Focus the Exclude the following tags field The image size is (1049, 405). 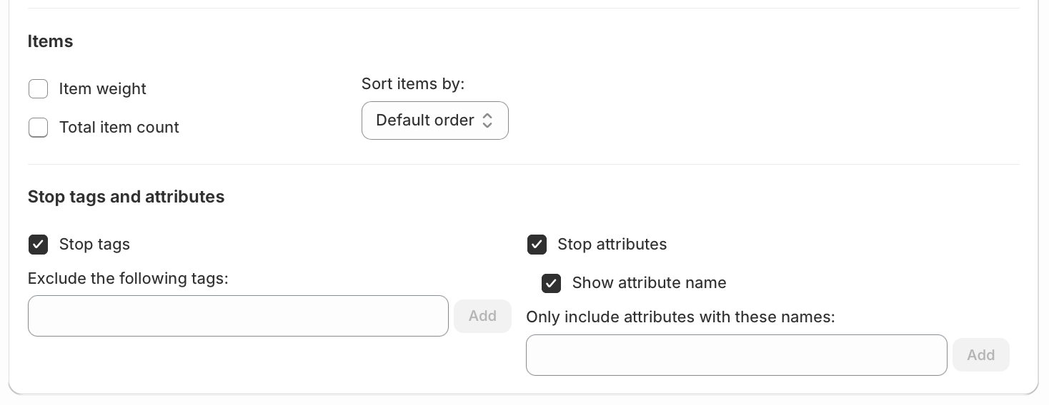pyautogui.click(x=238, y=316)
